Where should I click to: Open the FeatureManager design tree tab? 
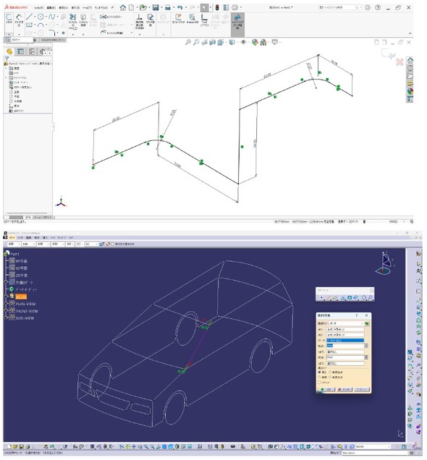[9, 51]
